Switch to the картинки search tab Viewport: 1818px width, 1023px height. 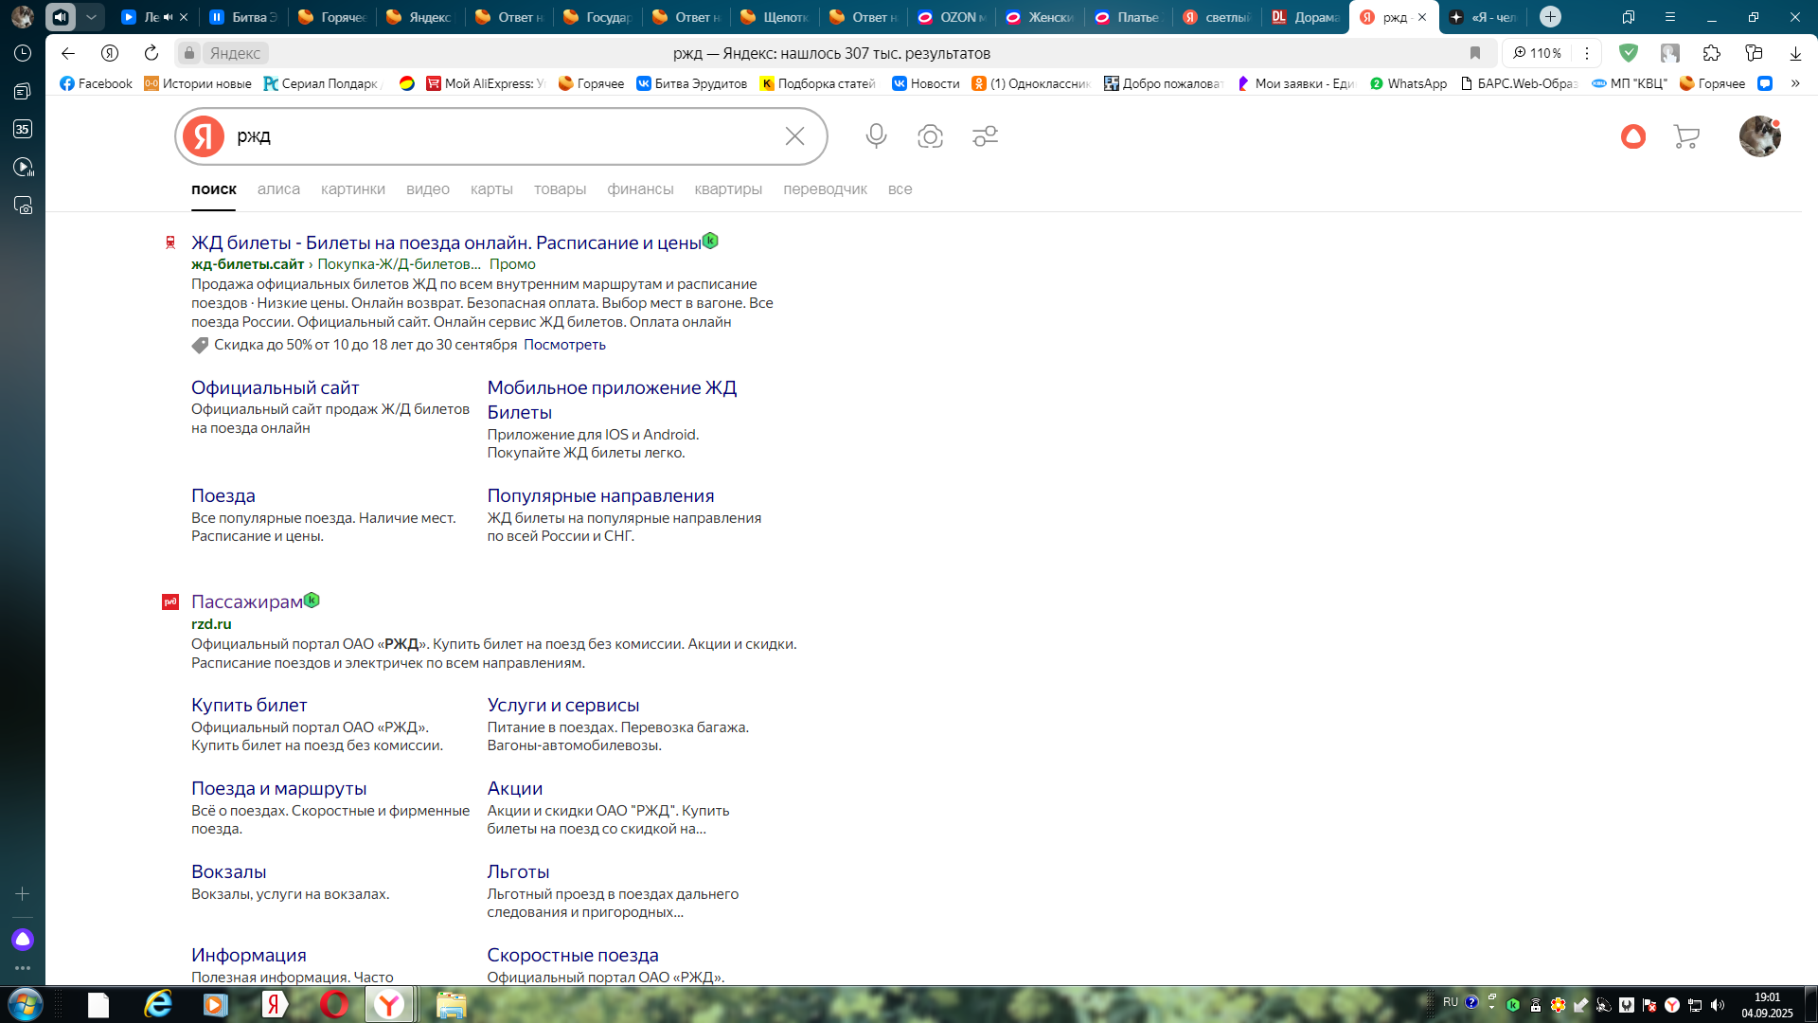[x=352, y=189]
